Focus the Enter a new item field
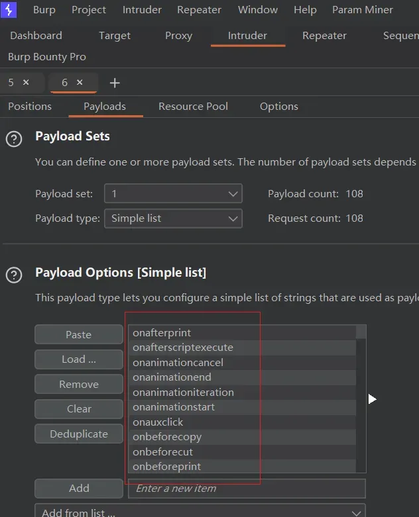419x517 pixels. coord(247,489)
